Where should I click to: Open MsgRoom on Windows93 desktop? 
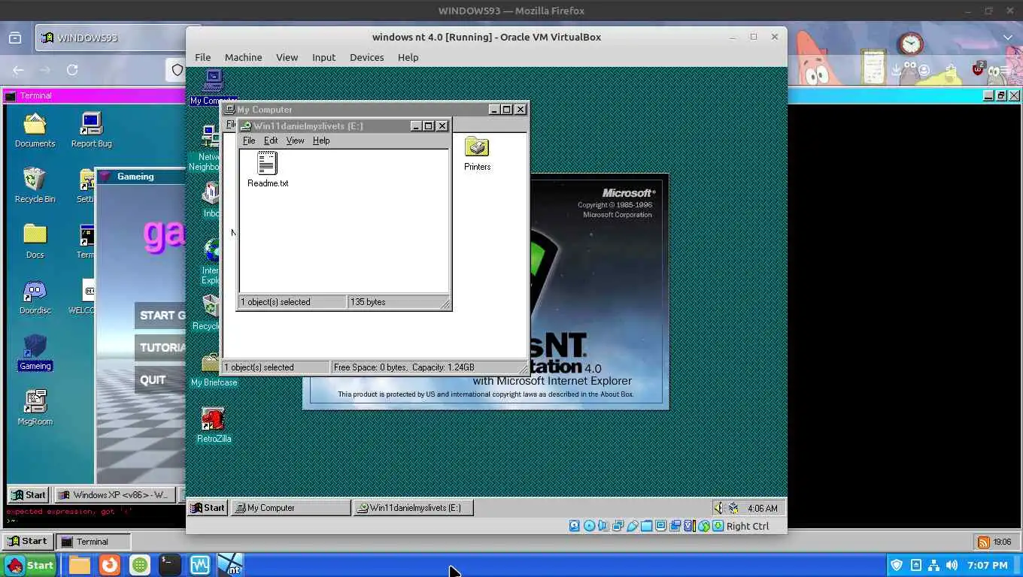click(35, 408)
